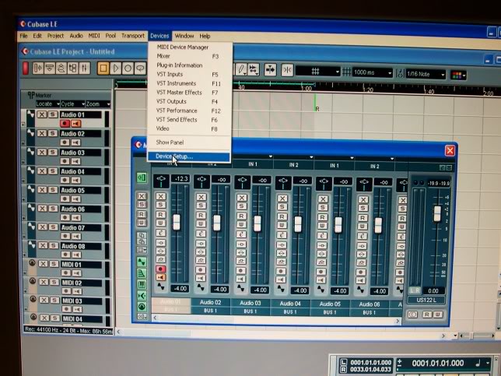Mute track MIDI 01
This screenshot has width=501, height=376.
pos(43,264)
